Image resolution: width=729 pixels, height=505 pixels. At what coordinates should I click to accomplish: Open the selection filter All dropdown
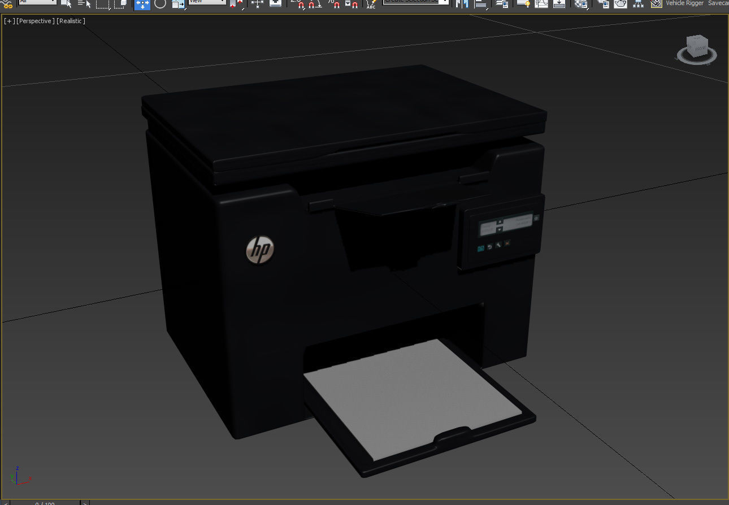(38, 2)
